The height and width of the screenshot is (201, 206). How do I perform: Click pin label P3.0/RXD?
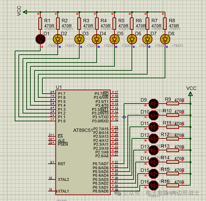(100, 121)
